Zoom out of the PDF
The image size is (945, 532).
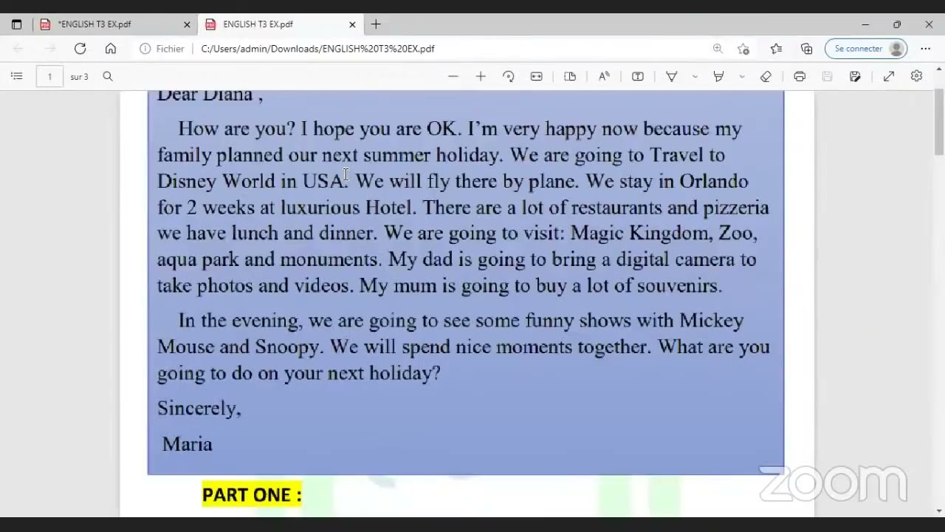pyautogui.click(x=453, y=76)
